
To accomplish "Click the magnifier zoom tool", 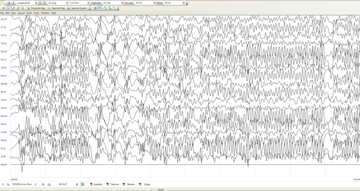I will 22,8.
